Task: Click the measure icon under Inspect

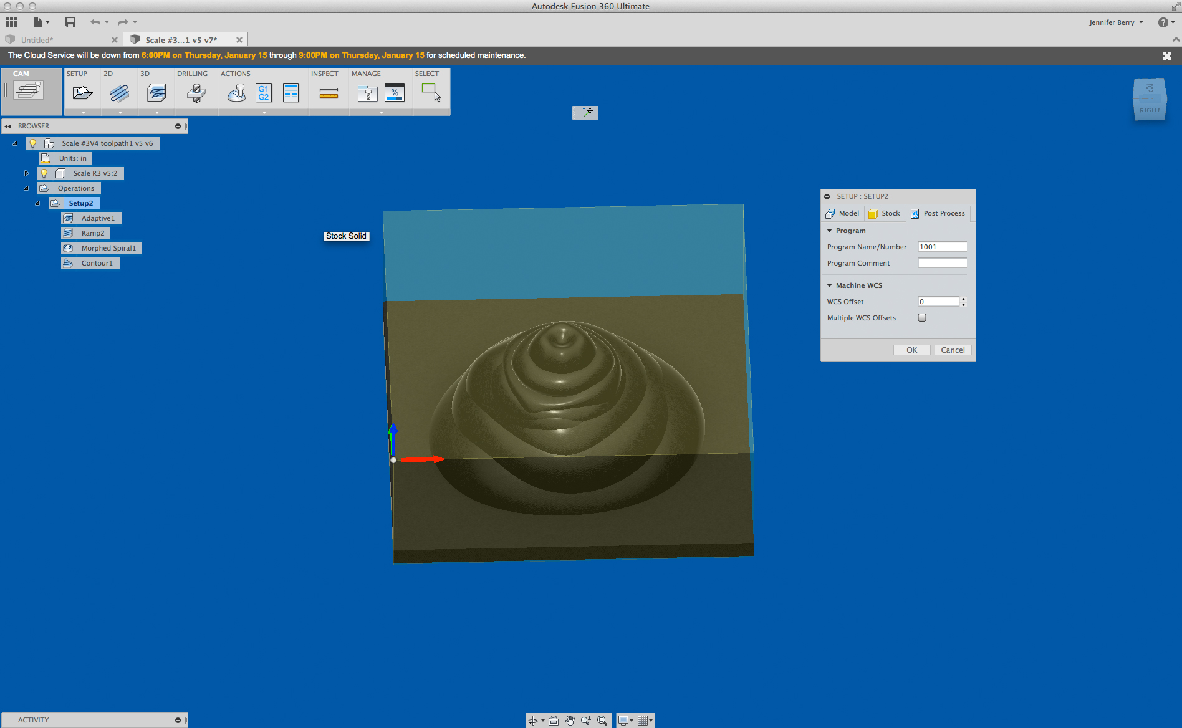Action: [x=329, y=92]
